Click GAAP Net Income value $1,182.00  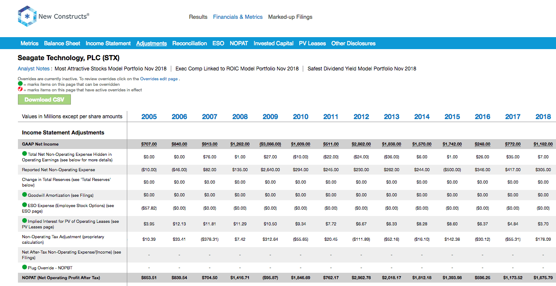coord(543,144)
